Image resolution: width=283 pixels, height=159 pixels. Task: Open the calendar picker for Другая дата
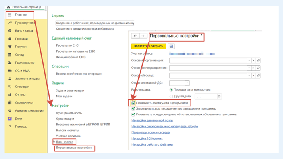point(219,97)
